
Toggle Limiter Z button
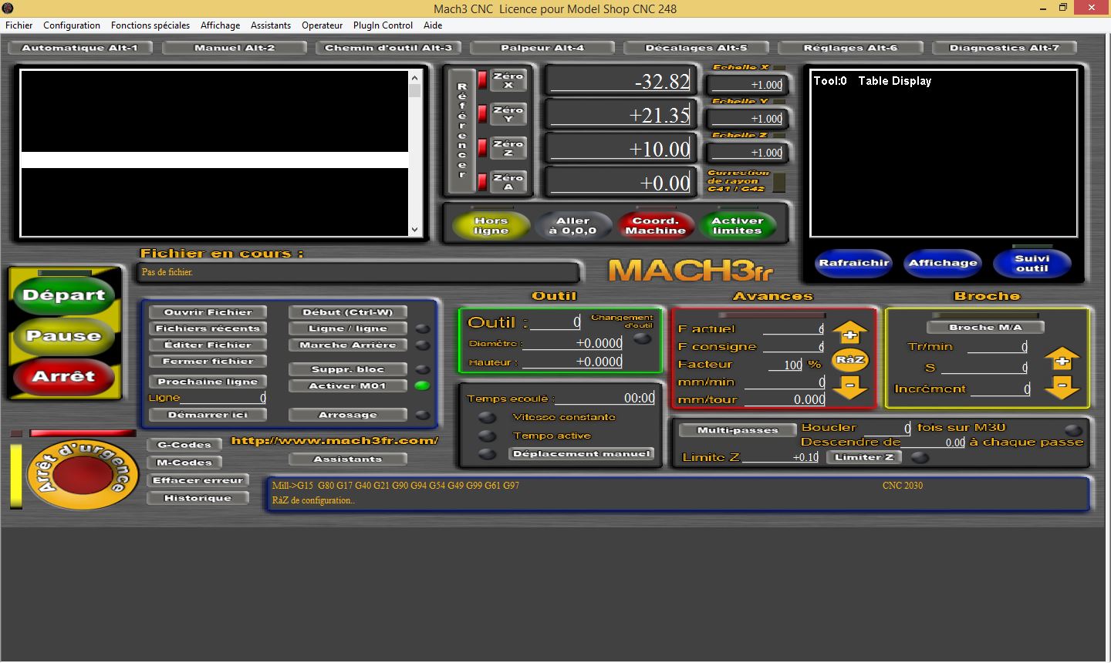[864, 457]
